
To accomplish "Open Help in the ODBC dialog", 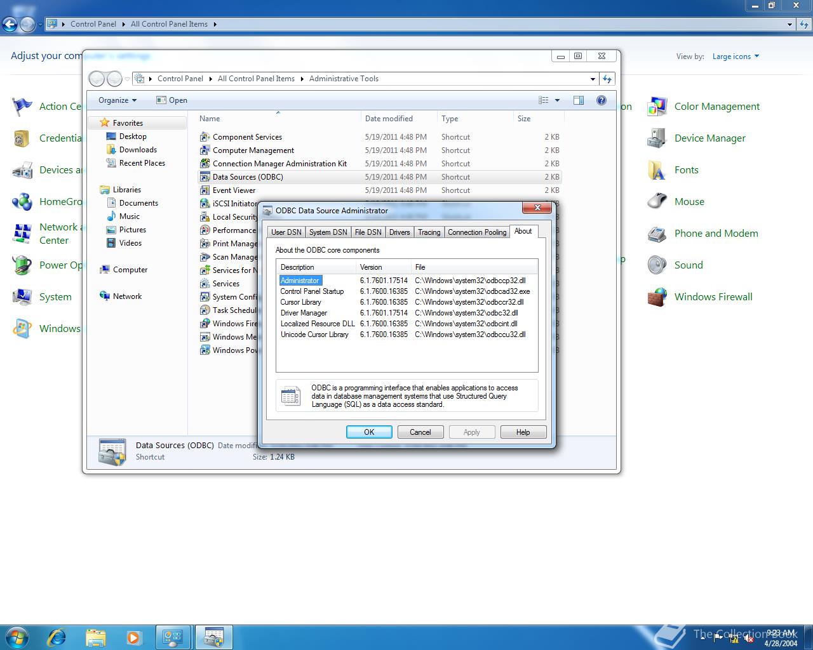I will click(x=523, y=432).
